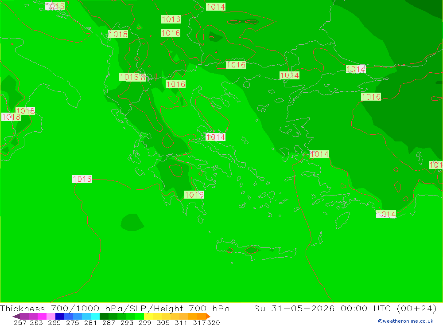Image resolution: width=443 pixels, height=325 pixels.
Task: Click the 311 legend value
Action: [181, 322]
